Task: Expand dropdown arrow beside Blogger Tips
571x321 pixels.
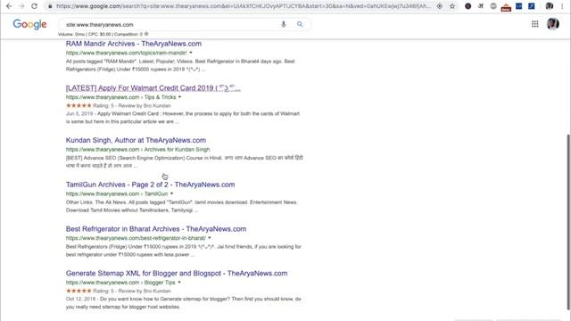Action: pyautogui.click(x=179, y=283)
